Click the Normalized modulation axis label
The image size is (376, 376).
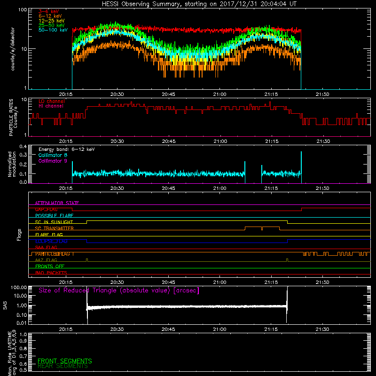tap(11, 164)
